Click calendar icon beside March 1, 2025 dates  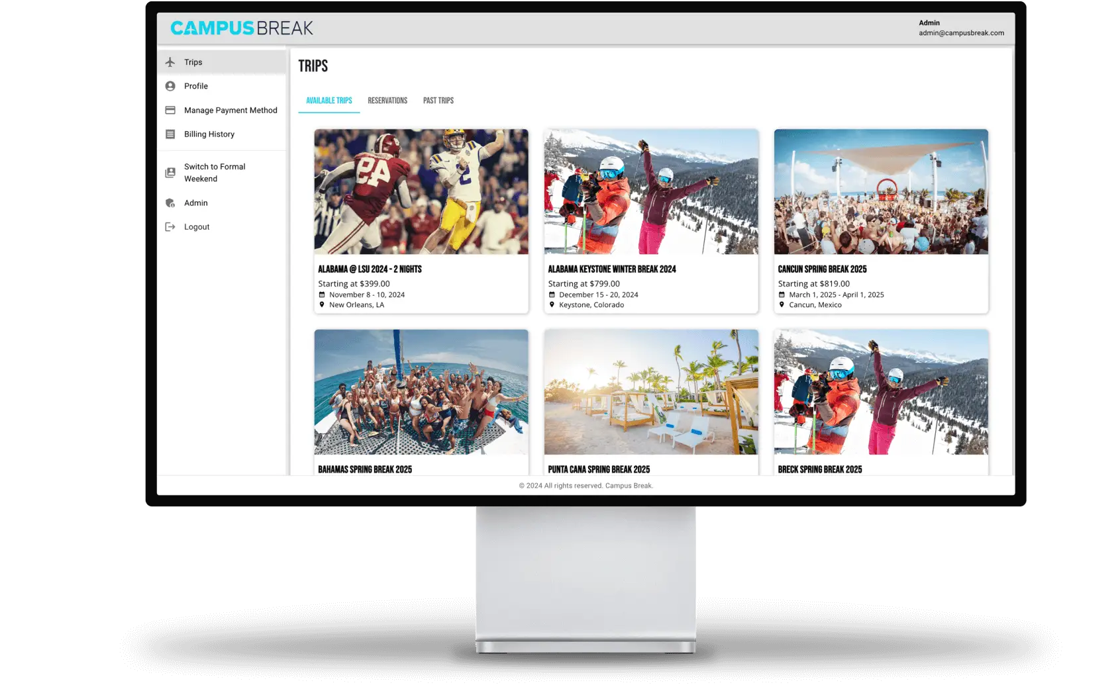tap(782, 295)
